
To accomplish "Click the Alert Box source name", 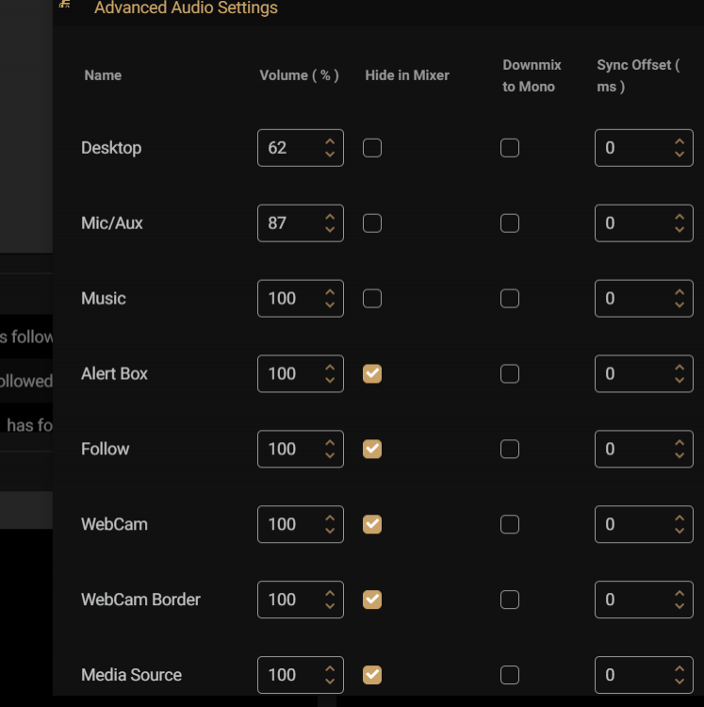I will point(114,374).
